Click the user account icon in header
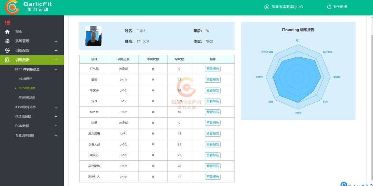 pyautogui.click(x=267, y=7)
